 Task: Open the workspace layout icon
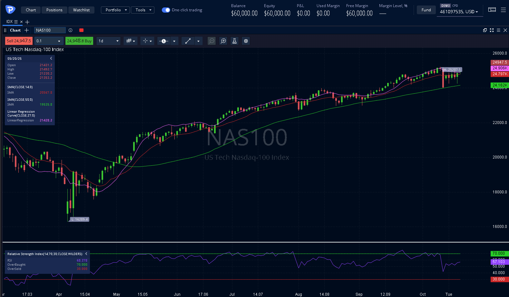pyautogui.click(x=492, y=10)
